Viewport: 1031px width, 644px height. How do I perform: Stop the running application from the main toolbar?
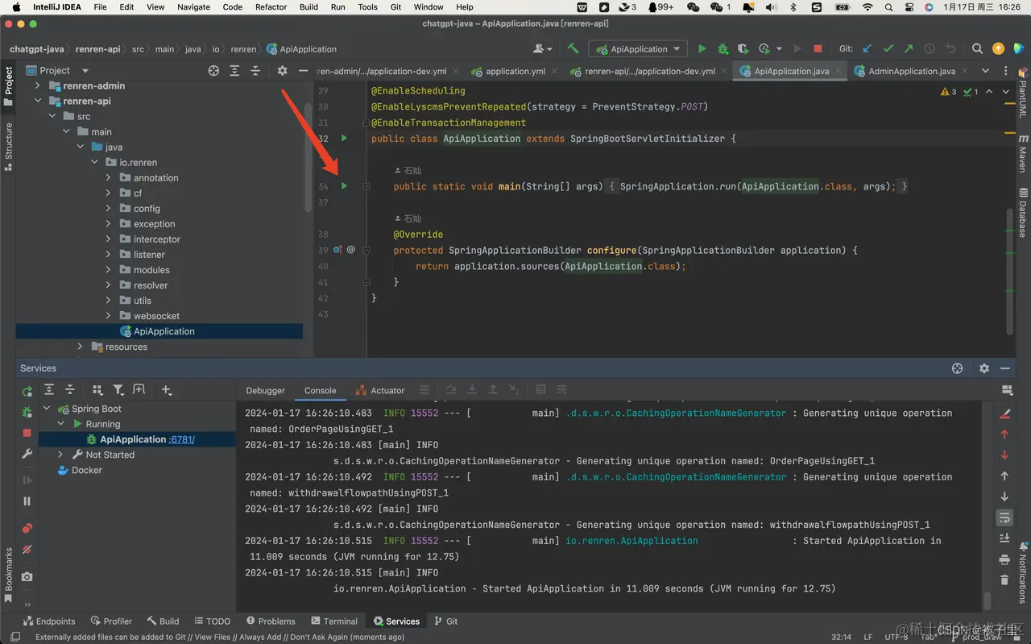coord(818,48)
